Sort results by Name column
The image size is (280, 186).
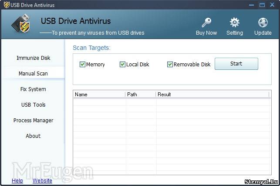pyautogui.click(x=99, y=95)
